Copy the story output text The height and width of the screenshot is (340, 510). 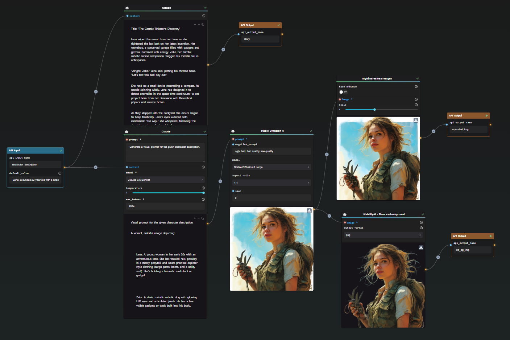click(x=203, y=25)
